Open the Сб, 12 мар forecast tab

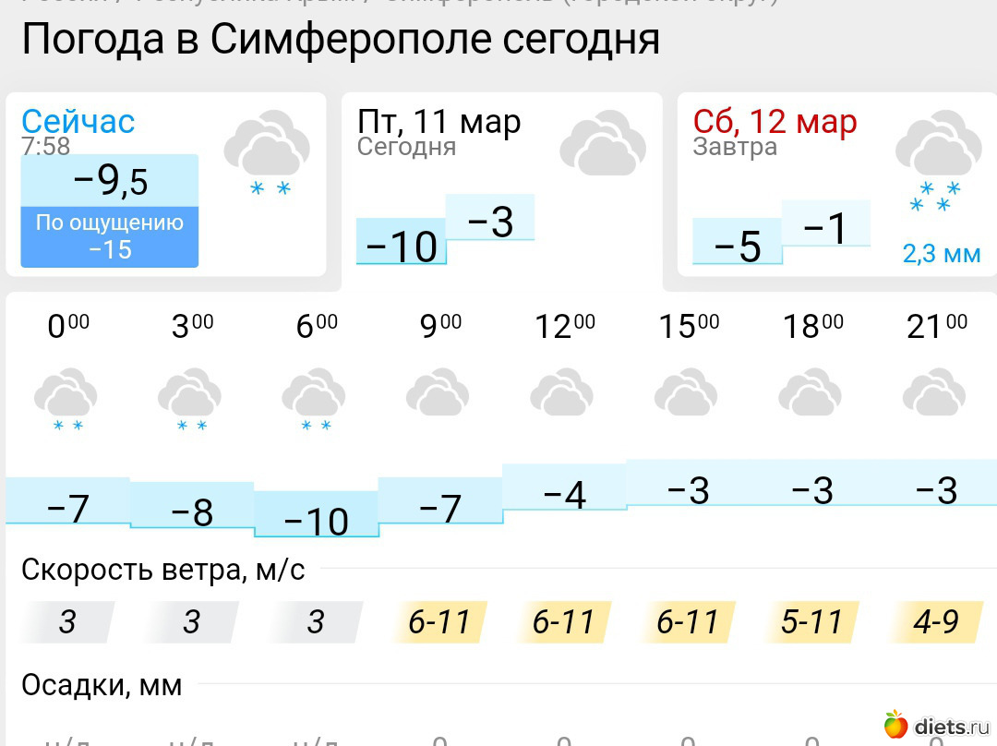[x=775, y=121]
